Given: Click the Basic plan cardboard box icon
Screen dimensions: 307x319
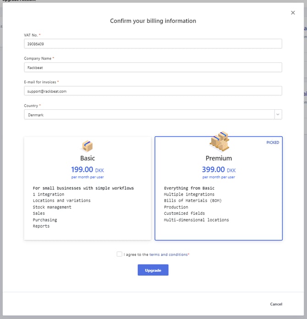Looking at the screenshot, I should (x=87, y=146).
